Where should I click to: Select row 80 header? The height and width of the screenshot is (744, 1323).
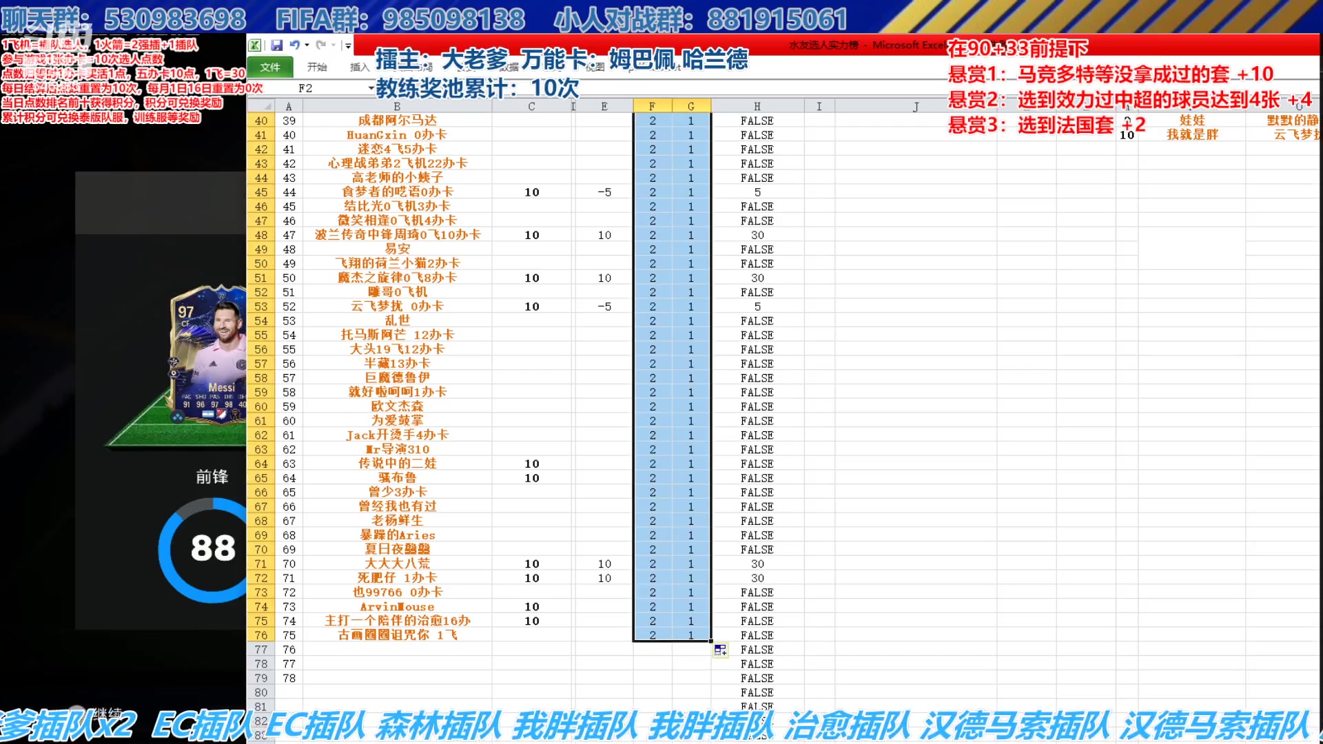pos(260,692)
